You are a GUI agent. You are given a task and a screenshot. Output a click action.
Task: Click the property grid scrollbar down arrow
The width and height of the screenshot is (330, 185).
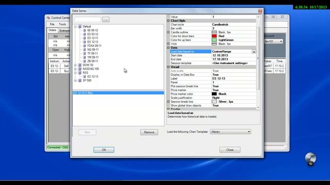(258, 107)
